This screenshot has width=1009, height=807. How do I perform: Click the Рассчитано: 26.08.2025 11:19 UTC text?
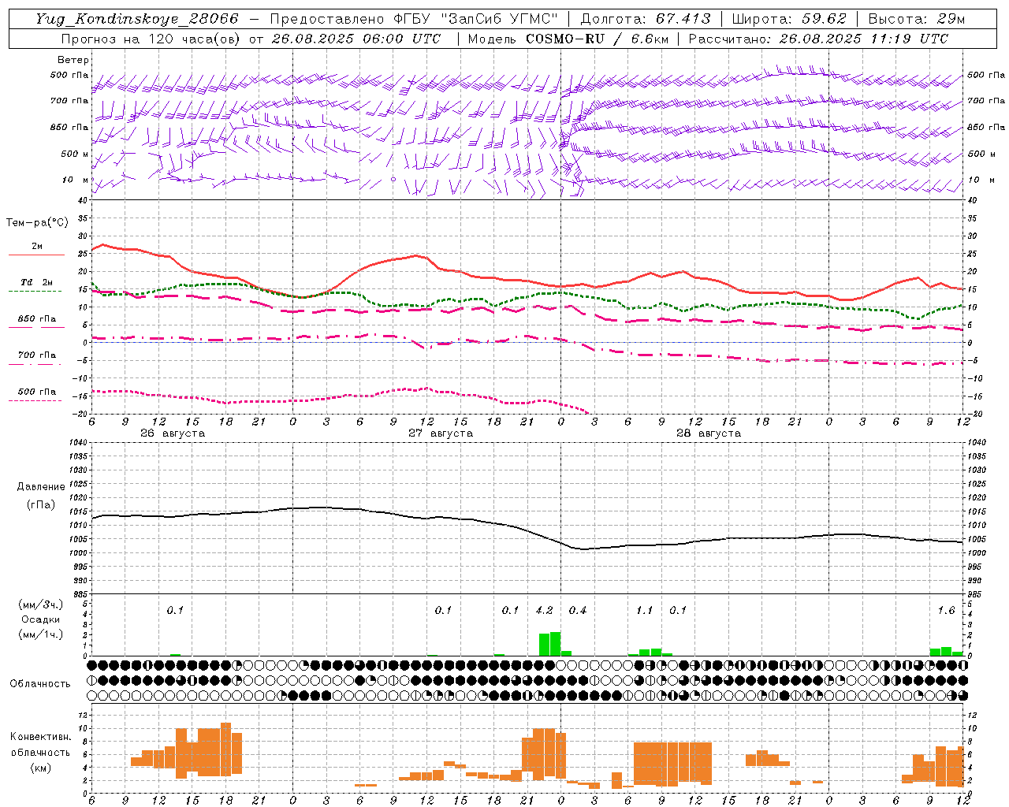(x=818, y=39)
